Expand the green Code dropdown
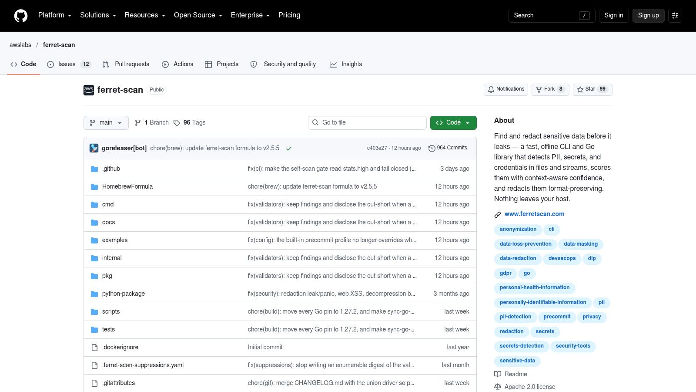696x392 pixels. (x=453, y=123)
